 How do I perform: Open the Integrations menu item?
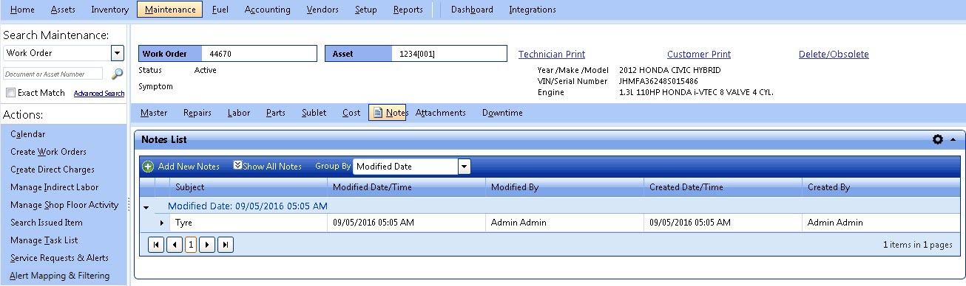point(533,10)
